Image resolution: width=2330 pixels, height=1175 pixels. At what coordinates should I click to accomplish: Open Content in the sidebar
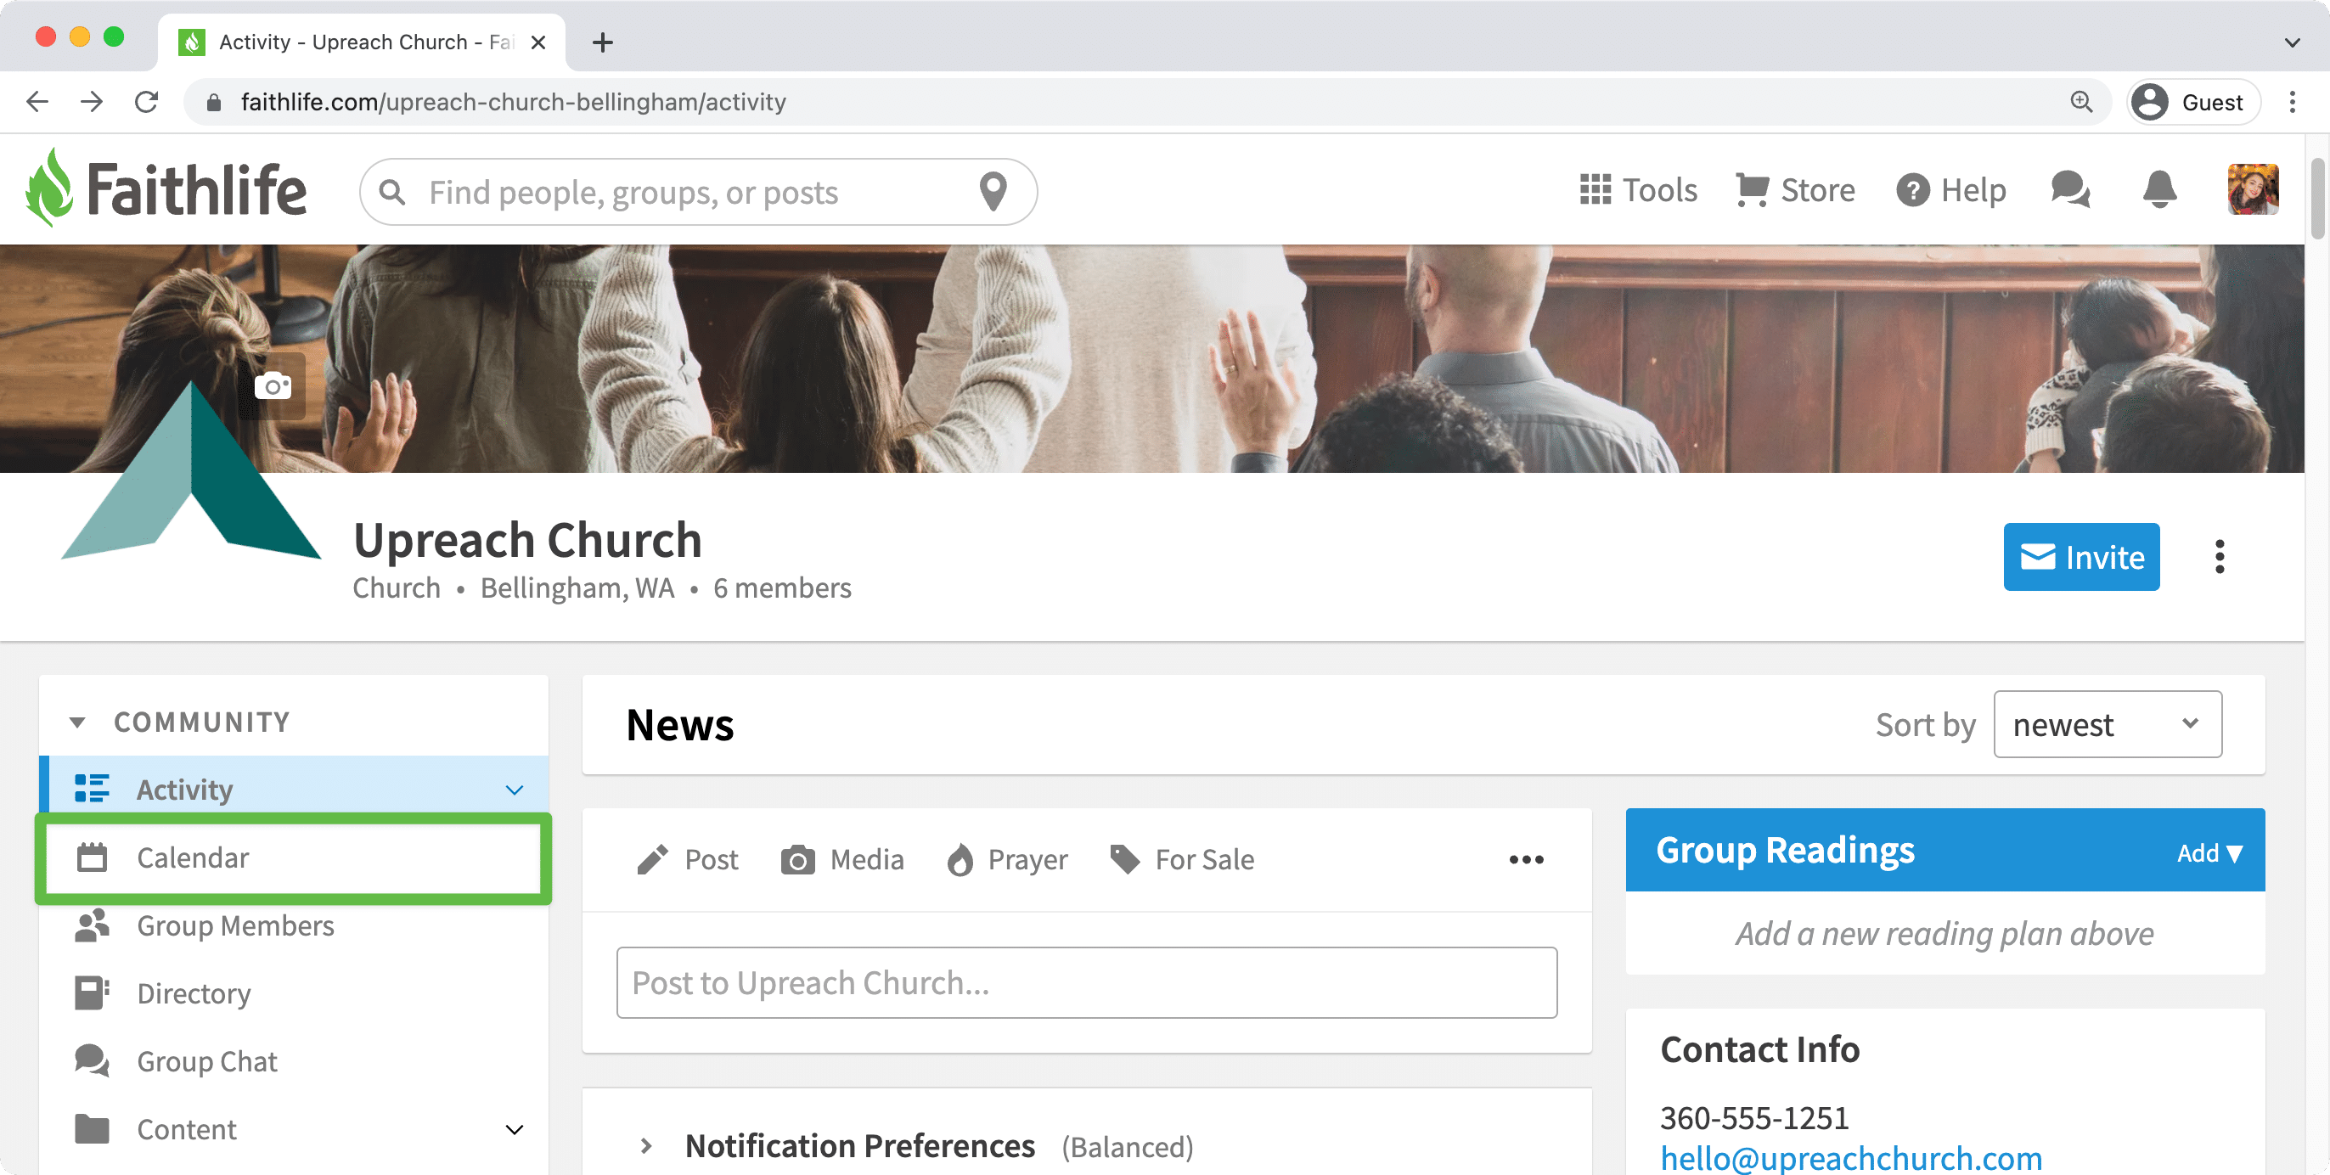tap(294, 1129)
